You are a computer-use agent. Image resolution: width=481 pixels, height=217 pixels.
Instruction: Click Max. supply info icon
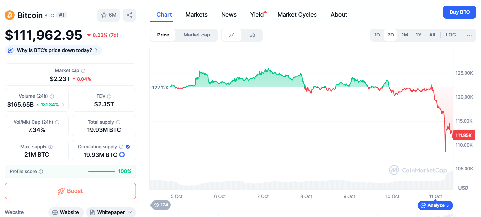51,147
